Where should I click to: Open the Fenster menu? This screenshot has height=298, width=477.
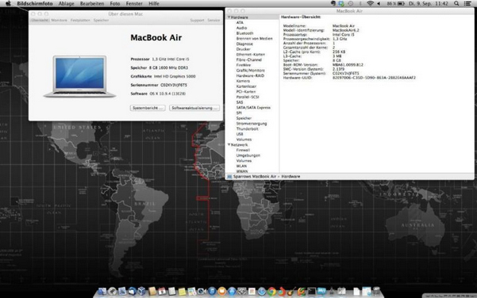pyautogui.click(x=134, y=3)
